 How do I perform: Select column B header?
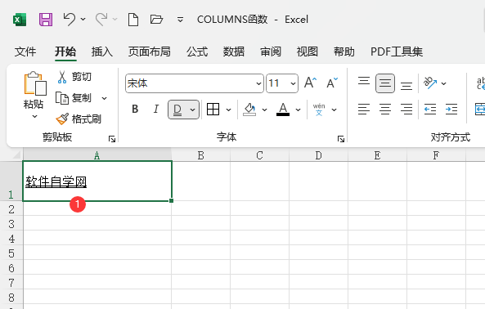[200, 155]
